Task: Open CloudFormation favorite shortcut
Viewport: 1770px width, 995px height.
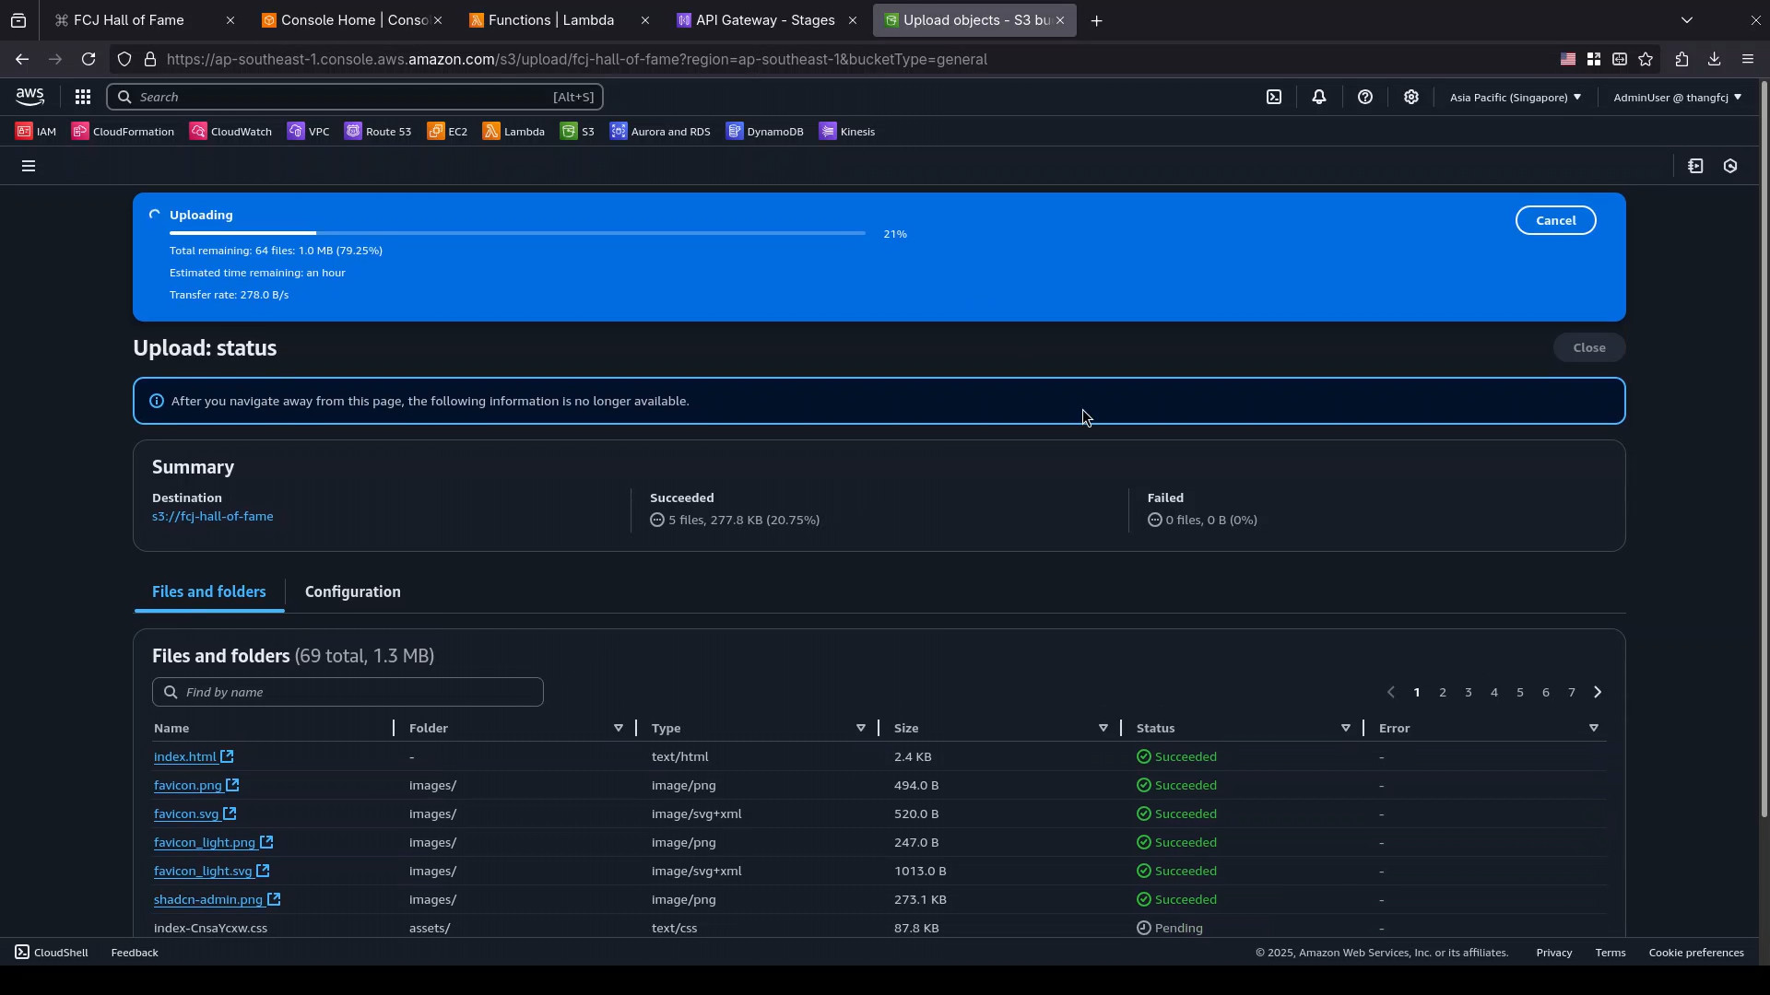Action: (x=123, y=132)
